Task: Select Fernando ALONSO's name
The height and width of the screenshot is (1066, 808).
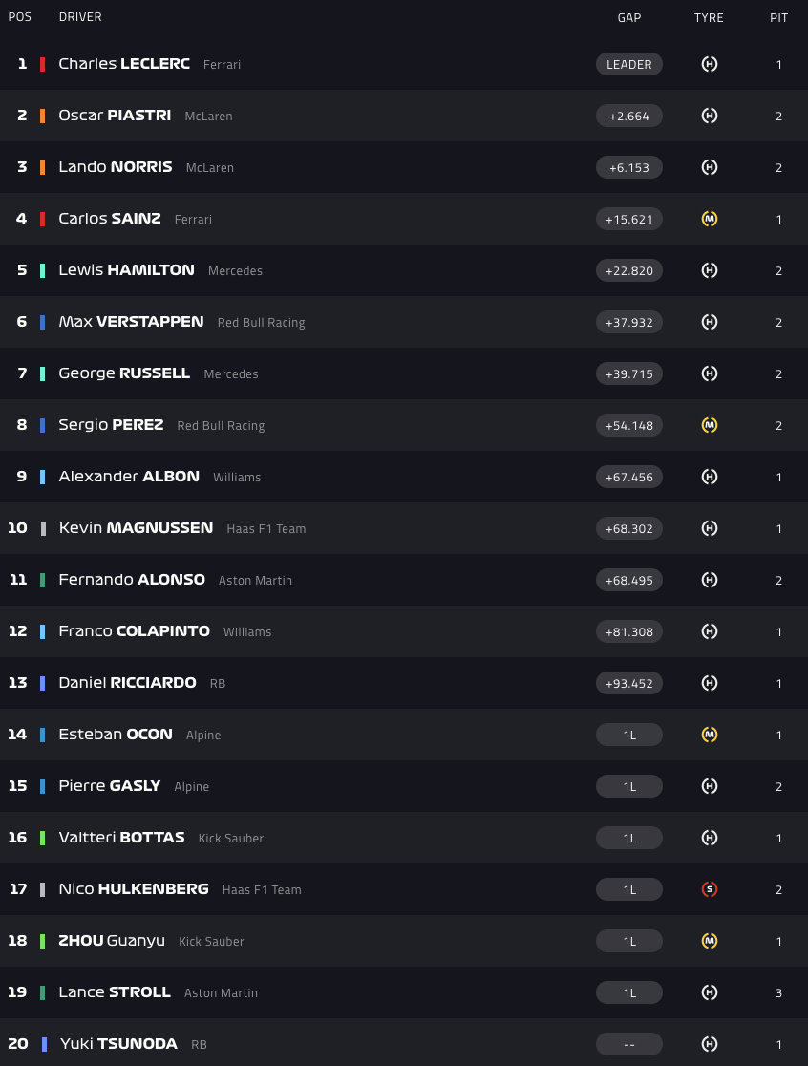Action: (x=132, y=580)
